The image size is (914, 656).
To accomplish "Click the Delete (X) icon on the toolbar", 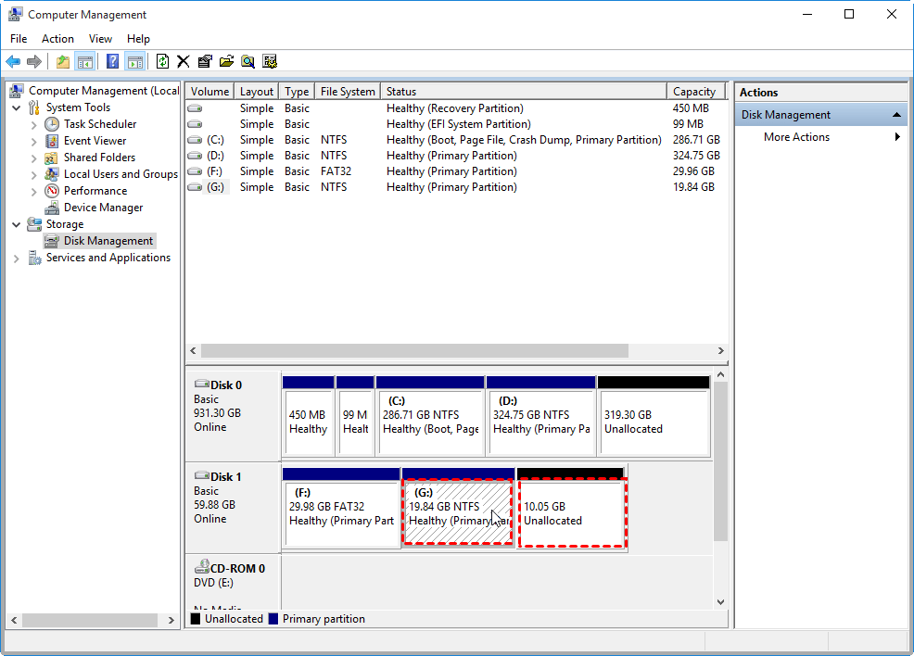I will [x=183, y=61].
